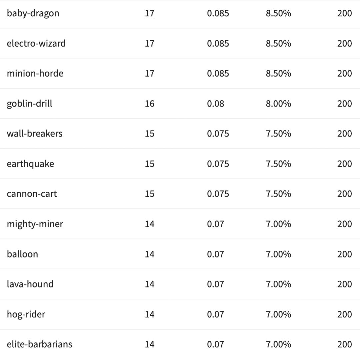Select the goblin-drill row label
This screenshot has height=356, width=360.
pyautogui.click(x=29, y=104)
